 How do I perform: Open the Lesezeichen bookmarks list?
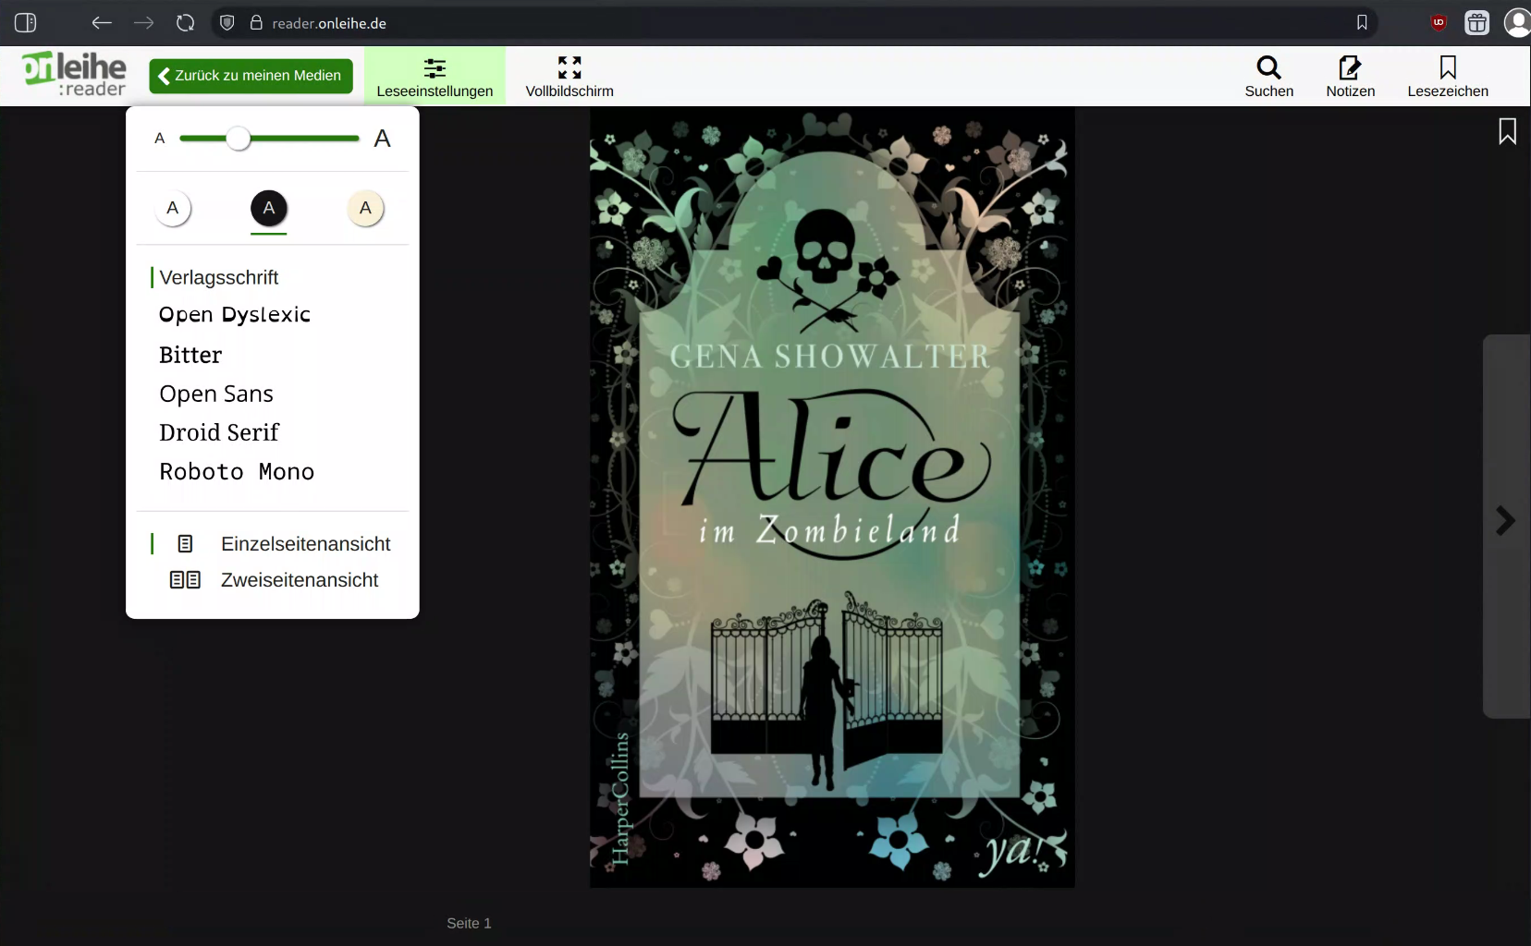coord(1447,76)
